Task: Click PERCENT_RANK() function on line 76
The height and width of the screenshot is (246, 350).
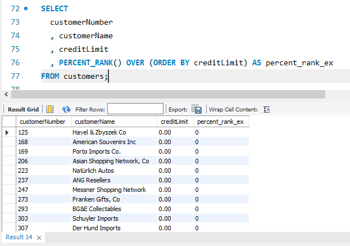Action: pos(90,62)
